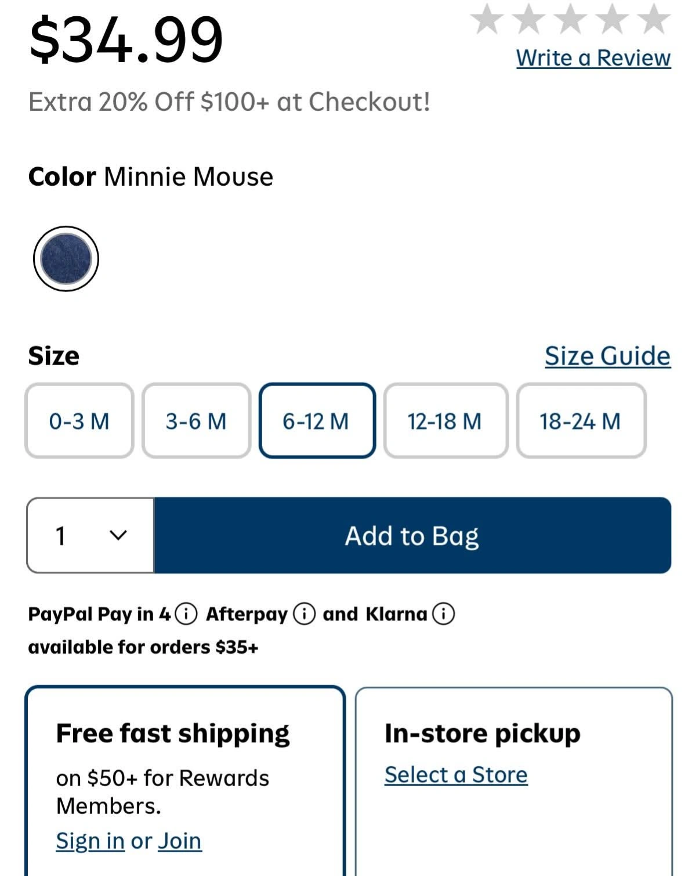The height and width of the screenshot is (876, 699).
Task: Select the Minnie Mouse color swatch
Action: [66, 258]
